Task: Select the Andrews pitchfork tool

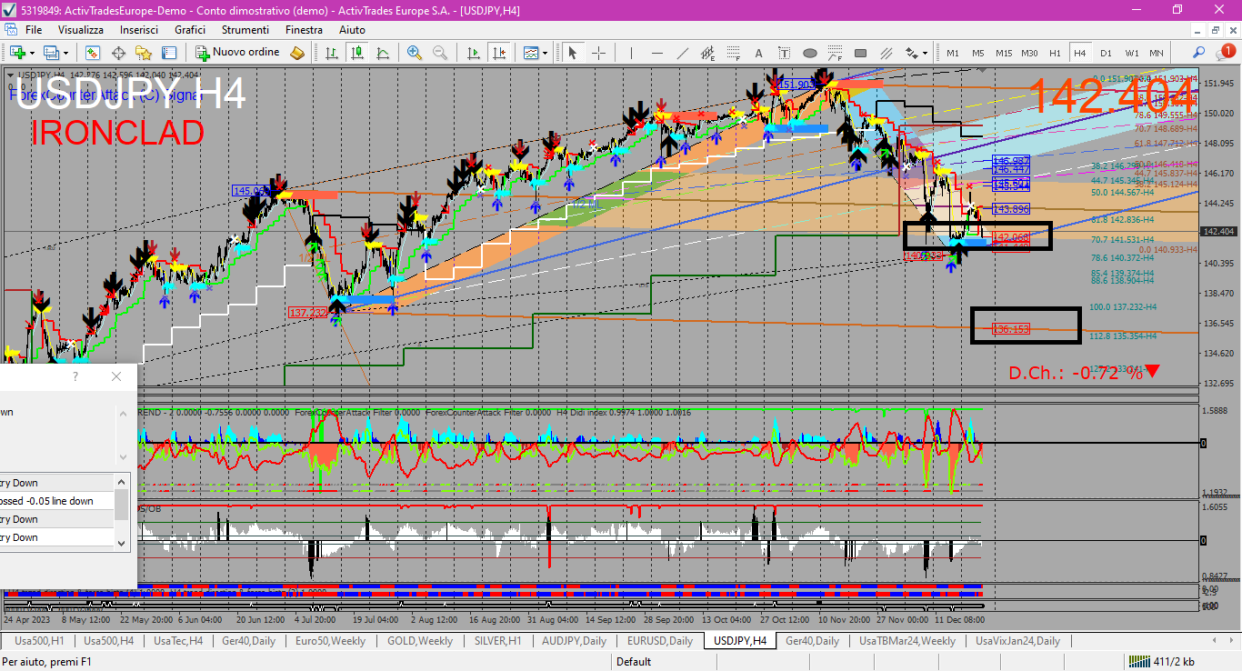Action: coord(886,53)
